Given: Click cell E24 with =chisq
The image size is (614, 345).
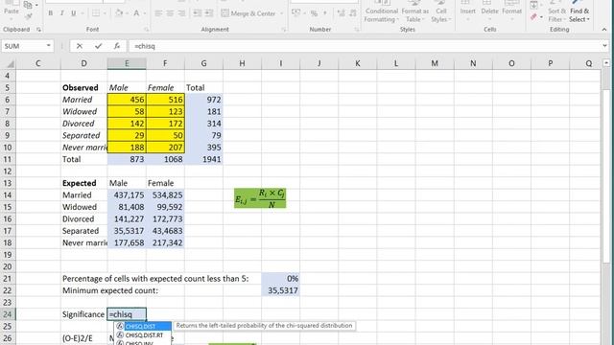Looking at the screenshot, I should [127, 314].
